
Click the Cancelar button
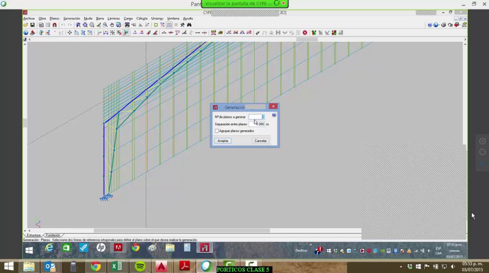tap(261, 141)
